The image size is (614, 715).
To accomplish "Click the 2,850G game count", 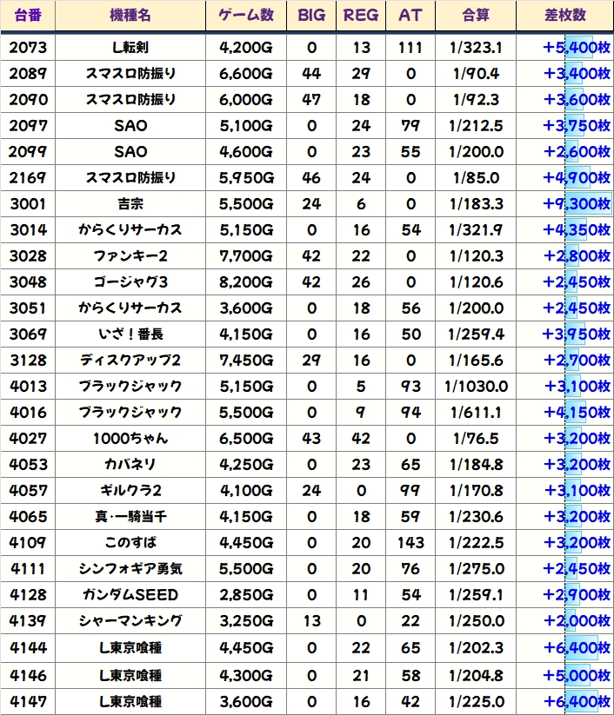I will [246, 594].
